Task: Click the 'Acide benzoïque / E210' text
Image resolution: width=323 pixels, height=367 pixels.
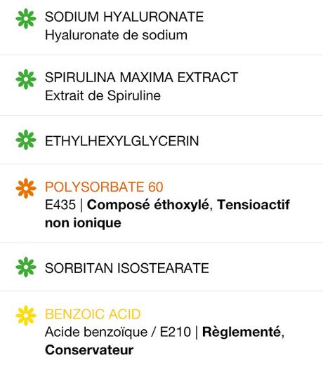Action: click(118, 333)
